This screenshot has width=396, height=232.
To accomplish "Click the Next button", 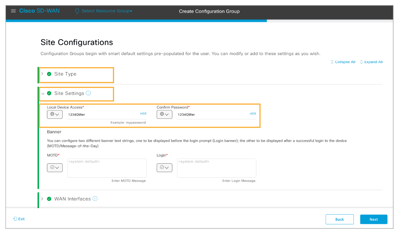I will [x=373, y=219].
